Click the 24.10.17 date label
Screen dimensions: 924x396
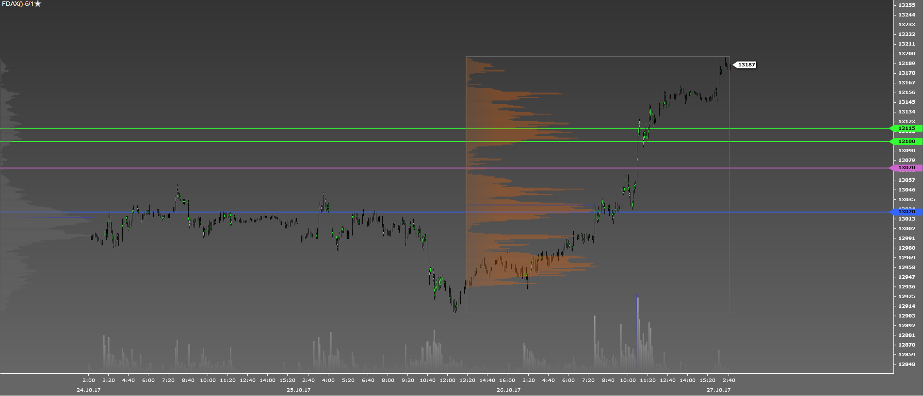tap(89, 390)
